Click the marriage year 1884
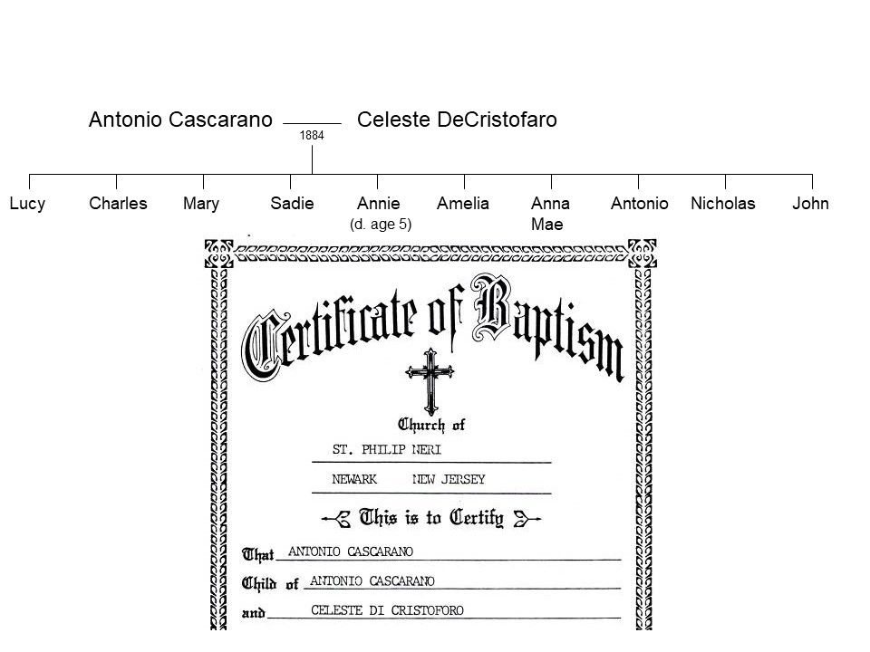 (312, 135)
